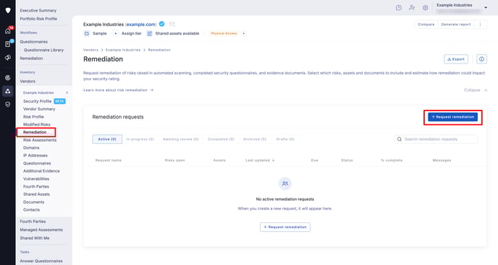This screenshot has width=498, height=265.
Task: Close the Example Industries sidebar section
Action: coord(67,92)
